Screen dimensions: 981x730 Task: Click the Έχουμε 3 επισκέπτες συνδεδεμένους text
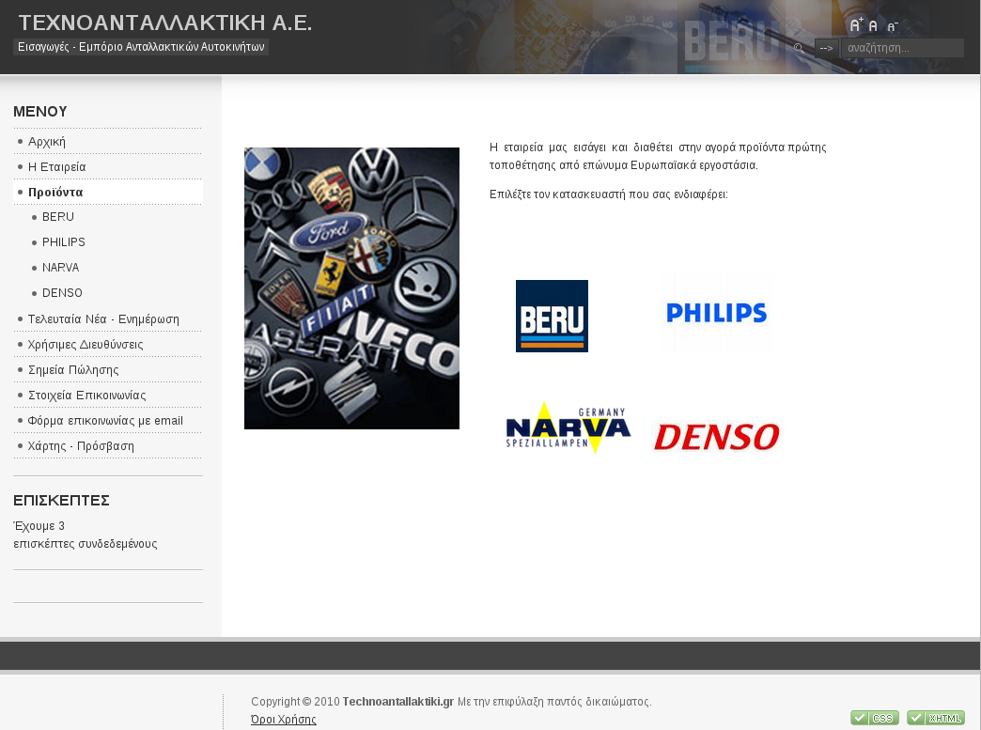pyautogui.click(x=86, y=535)
